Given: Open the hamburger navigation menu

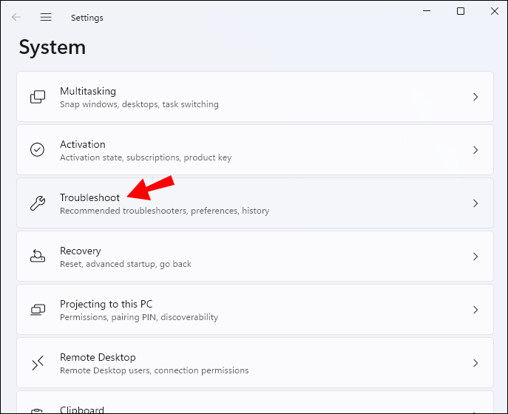Looking at the screenshot, I should pos(46,17).
